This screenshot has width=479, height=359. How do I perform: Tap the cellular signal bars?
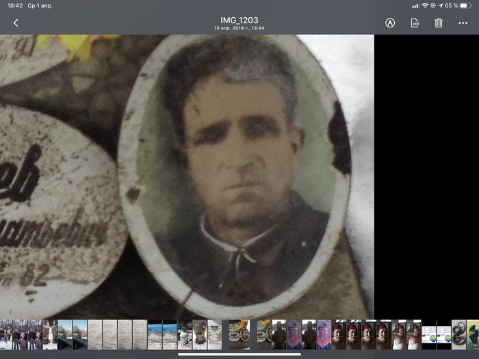(x=415, y=5)
